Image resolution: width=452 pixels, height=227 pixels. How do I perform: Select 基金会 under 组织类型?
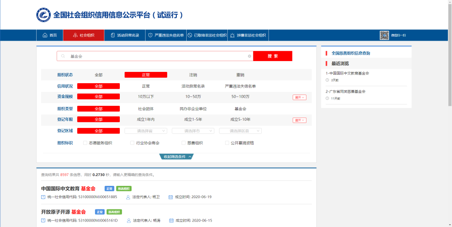[x=240, y=109]
